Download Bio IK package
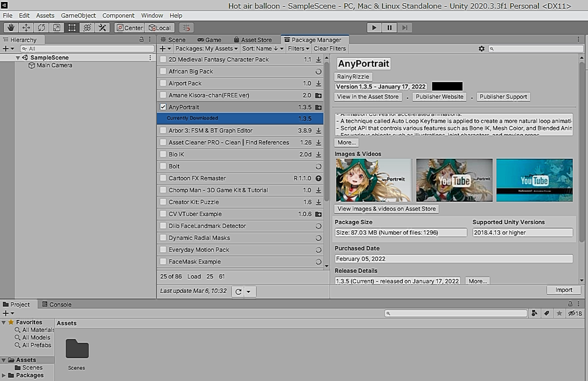 coord(318,154)
